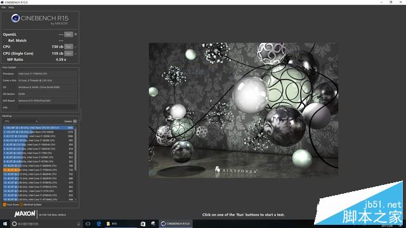
Task: Click the Cortana search circle icon
Action: pos(14,224)
